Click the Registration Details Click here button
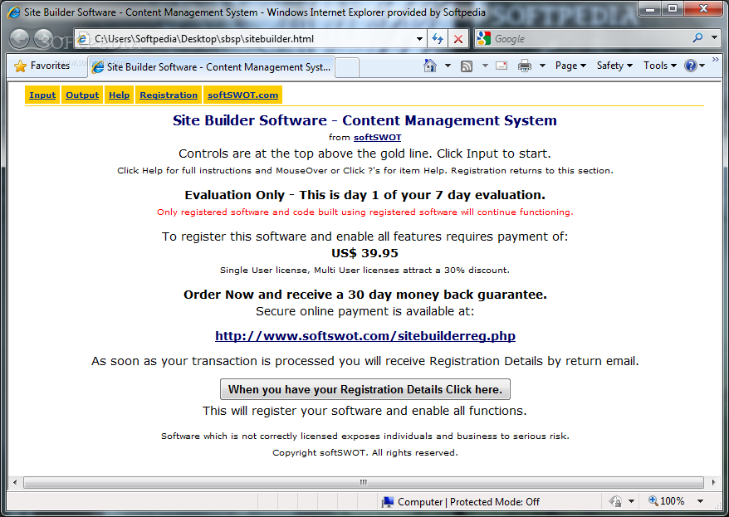Image resolution: width=729 pixels, height=517 pixels. click(x=365, y=389)
